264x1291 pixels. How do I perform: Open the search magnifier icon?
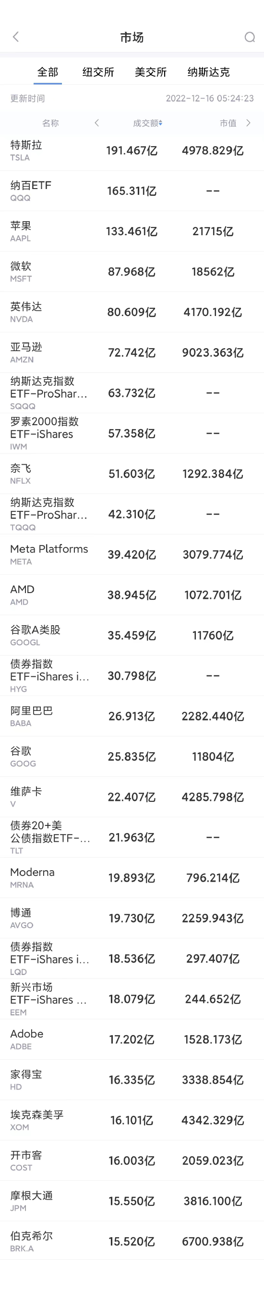(x=250, y=37)
